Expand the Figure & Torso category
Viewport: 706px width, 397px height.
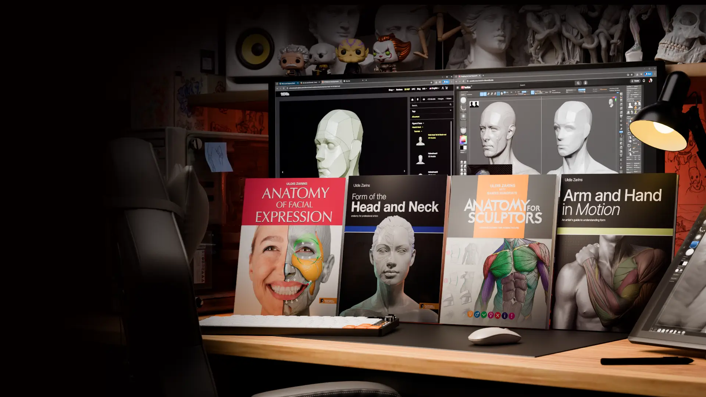418,123
